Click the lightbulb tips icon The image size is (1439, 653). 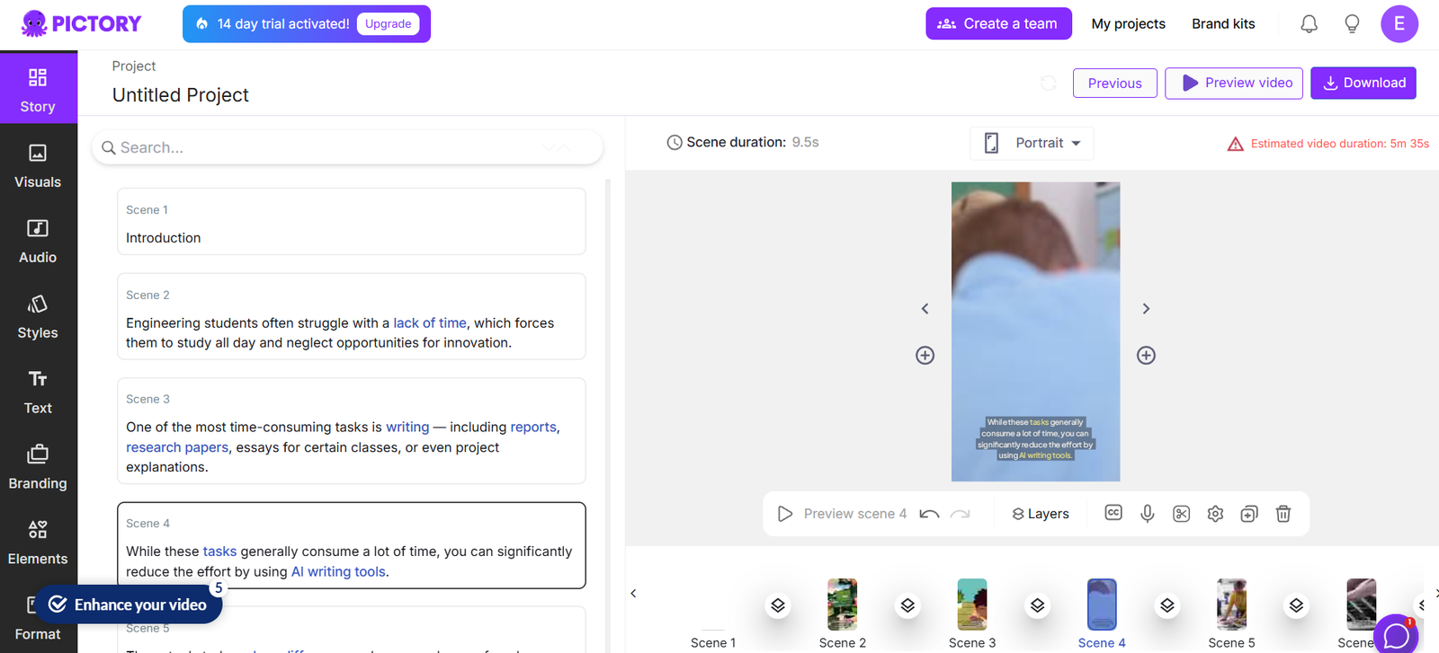tap(1352, 24)
